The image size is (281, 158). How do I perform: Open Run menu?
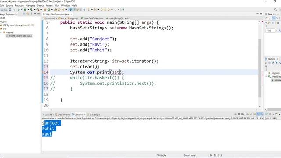[57, 6]
